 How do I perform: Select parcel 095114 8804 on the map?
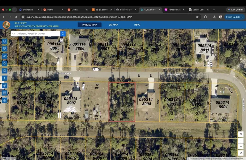[x=30, y=46]
